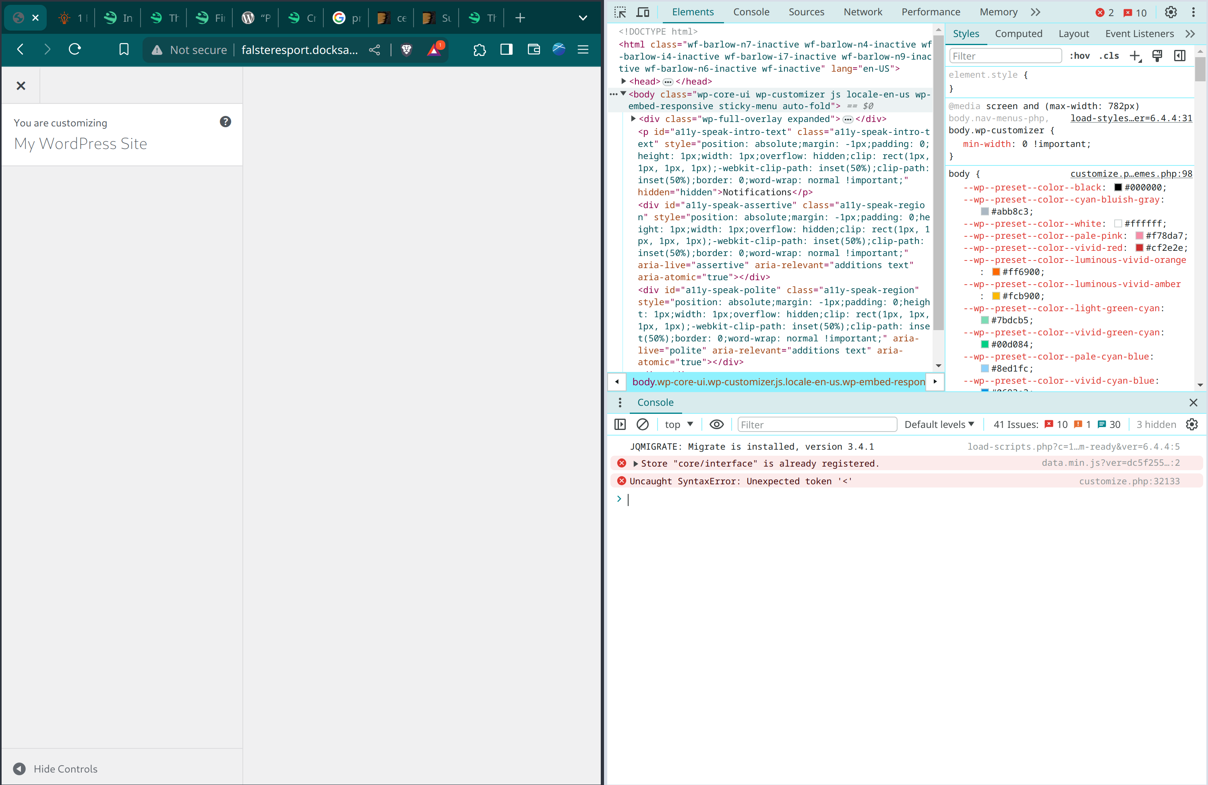
Task: Open the Console tab in DevTools
Action: coord(751,12)
